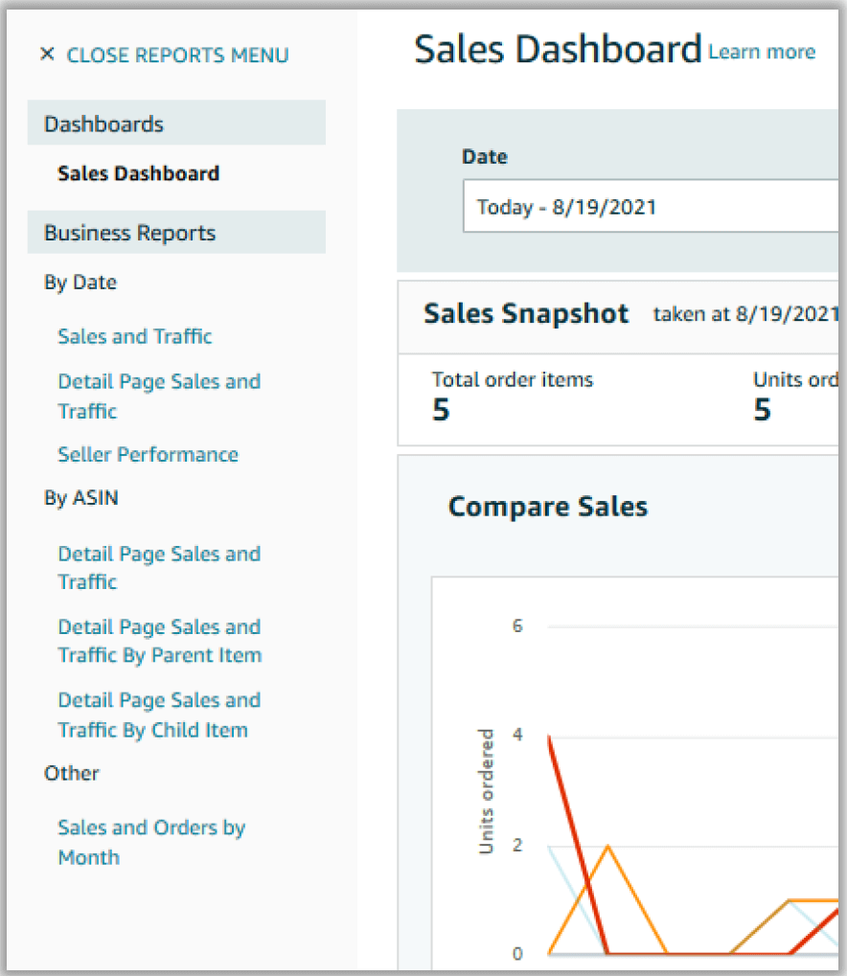Image resolution: width=847 pixels, height=976 pixels.
Task: Open Sales Dashboard in the sidebar
Action: [x=138, y=173]
